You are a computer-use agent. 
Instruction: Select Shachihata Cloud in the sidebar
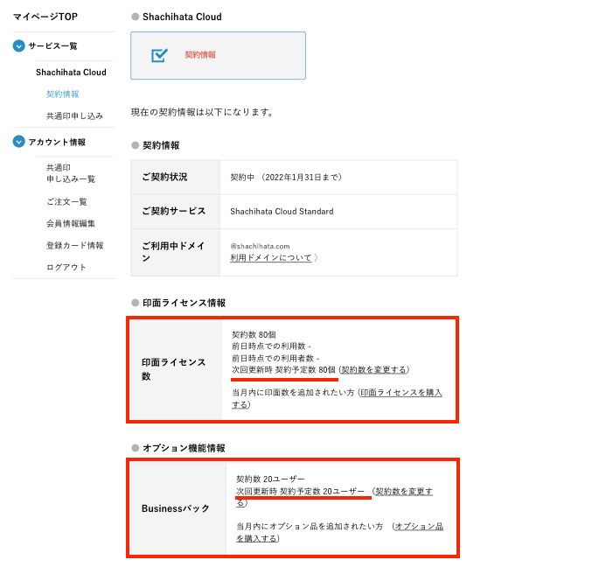click(71, 73)
